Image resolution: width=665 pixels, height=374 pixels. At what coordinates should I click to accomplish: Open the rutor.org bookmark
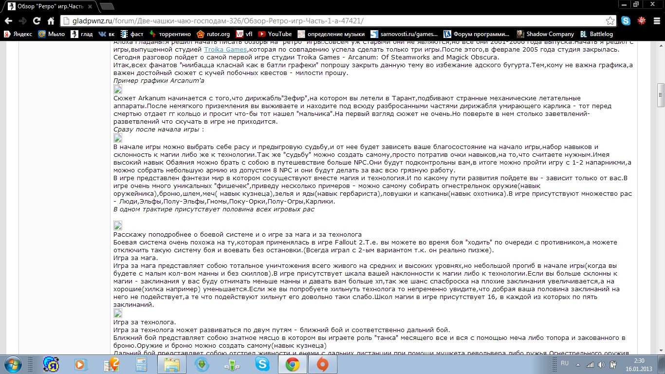click(x=213, y=34)
